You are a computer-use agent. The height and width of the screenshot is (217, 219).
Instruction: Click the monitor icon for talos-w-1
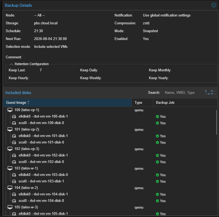(10, 168)
